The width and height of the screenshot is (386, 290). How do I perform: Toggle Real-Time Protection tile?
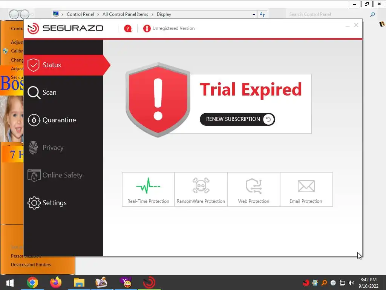point(148,190)
